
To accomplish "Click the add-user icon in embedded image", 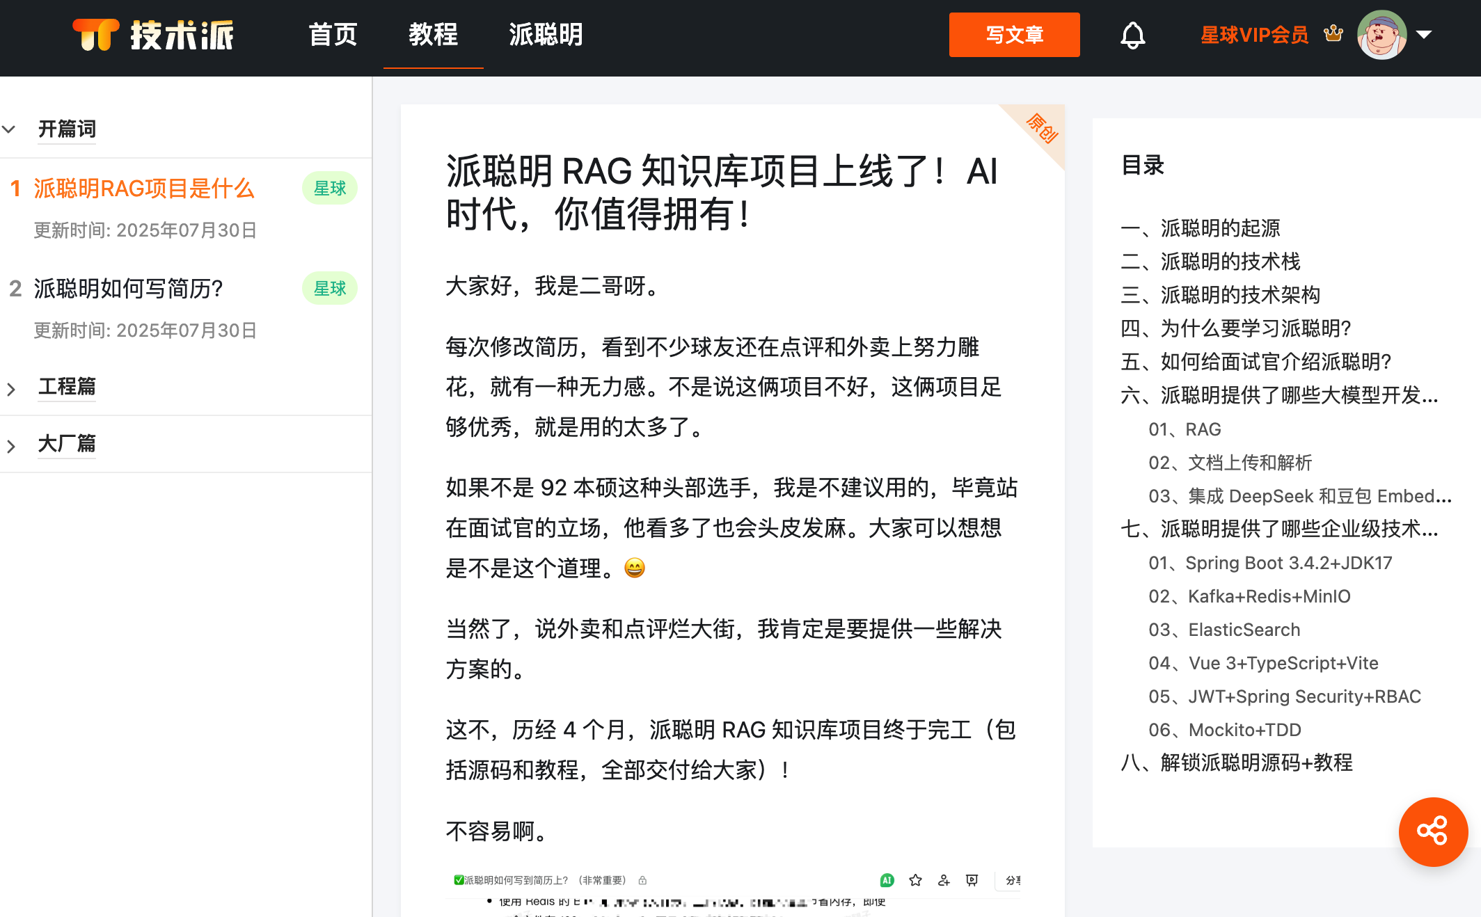I will pos(944,880).
